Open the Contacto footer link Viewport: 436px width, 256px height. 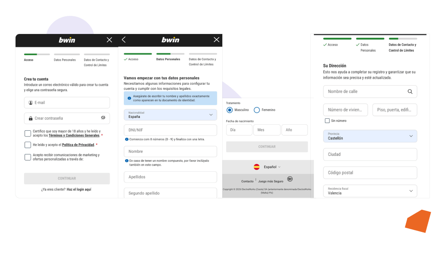pyautogui.click(x=247, y=182)
